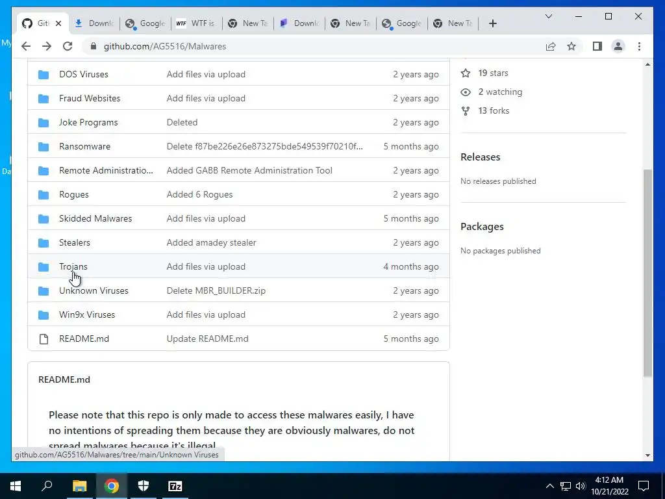This screenshot has height=499, width=665.
Task: Open the Releases heading link
Action: (x=481, y=157)
